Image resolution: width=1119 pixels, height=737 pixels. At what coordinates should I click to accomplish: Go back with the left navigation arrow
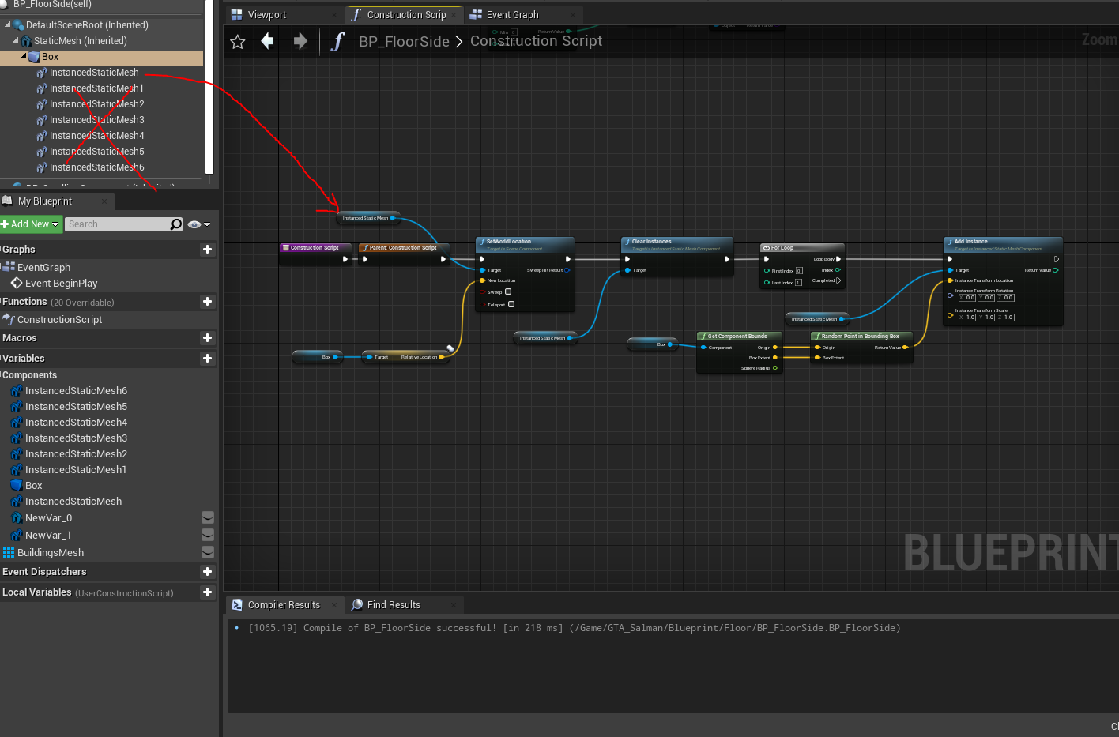pos(268,41)
